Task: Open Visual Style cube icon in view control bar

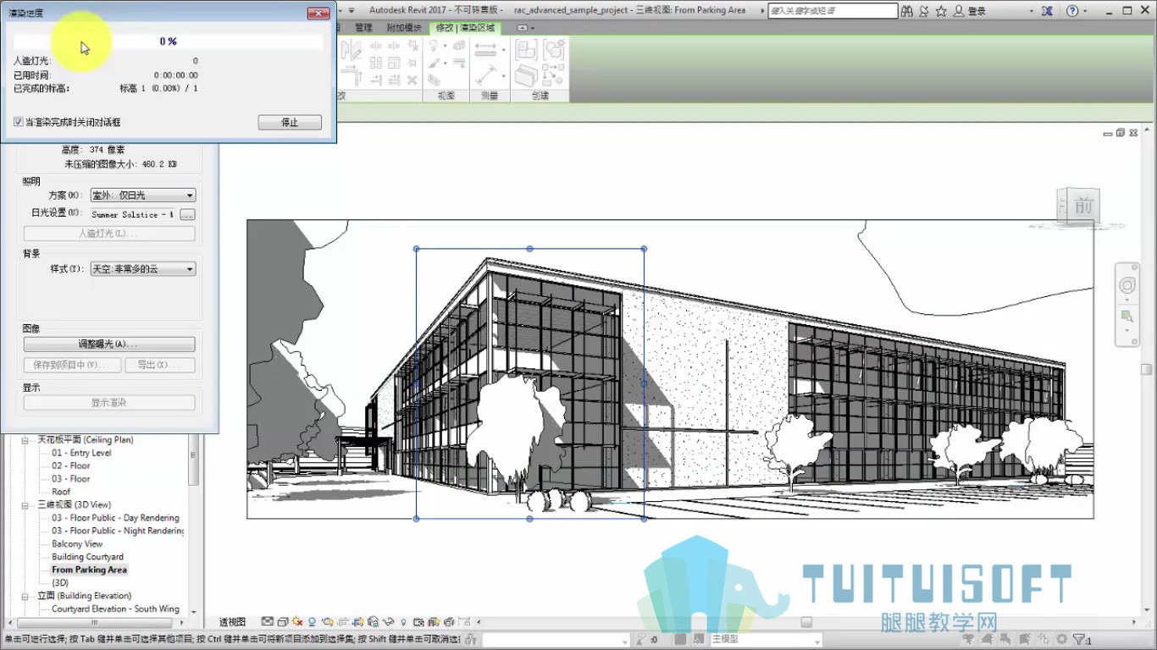Action: tap(282, 622)
